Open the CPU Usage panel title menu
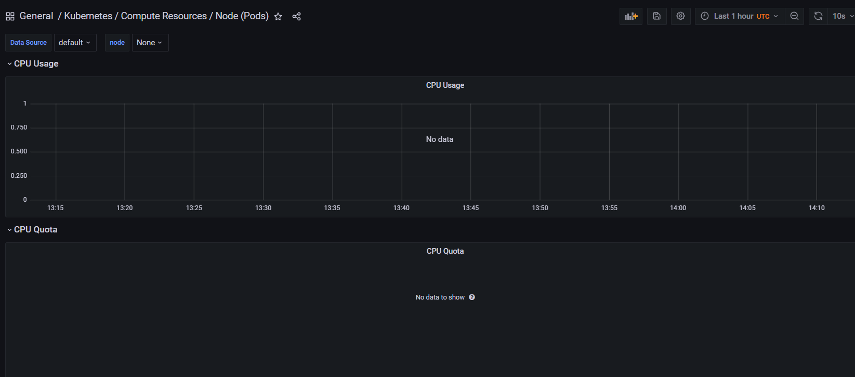The width and height of the screenshot is (855, 377). [445, 85]
